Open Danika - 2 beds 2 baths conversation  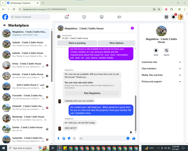point(26,129)
